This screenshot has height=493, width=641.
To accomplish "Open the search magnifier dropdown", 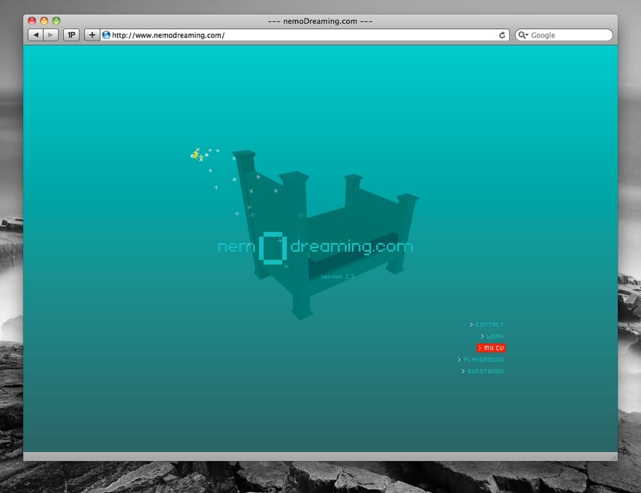I will (523, 35).
